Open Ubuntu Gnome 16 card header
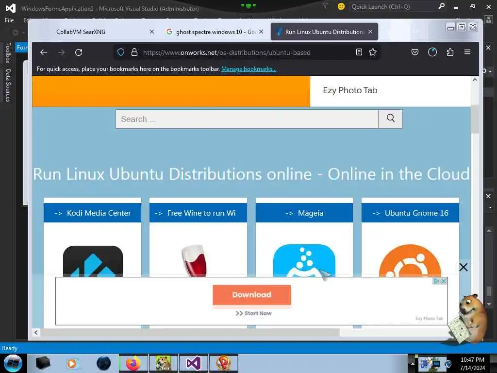Viewport: 497px width, 373px height. 410,213
